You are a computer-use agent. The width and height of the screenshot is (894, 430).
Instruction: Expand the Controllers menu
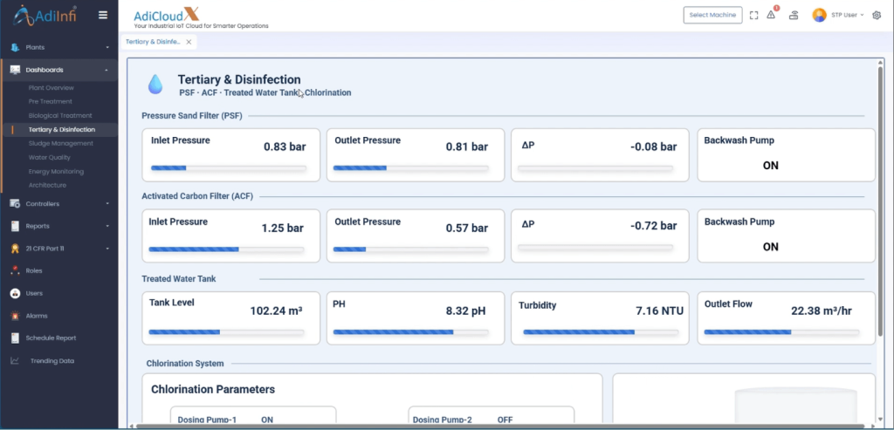click(58, 203)
